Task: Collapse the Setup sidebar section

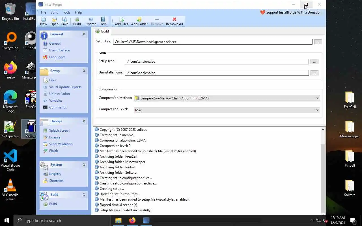Action: click(x=84, y=71)
